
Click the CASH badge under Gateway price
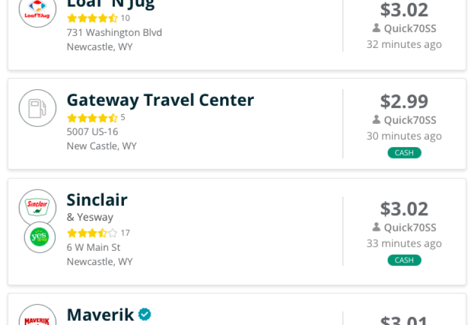tap(404, 152)
